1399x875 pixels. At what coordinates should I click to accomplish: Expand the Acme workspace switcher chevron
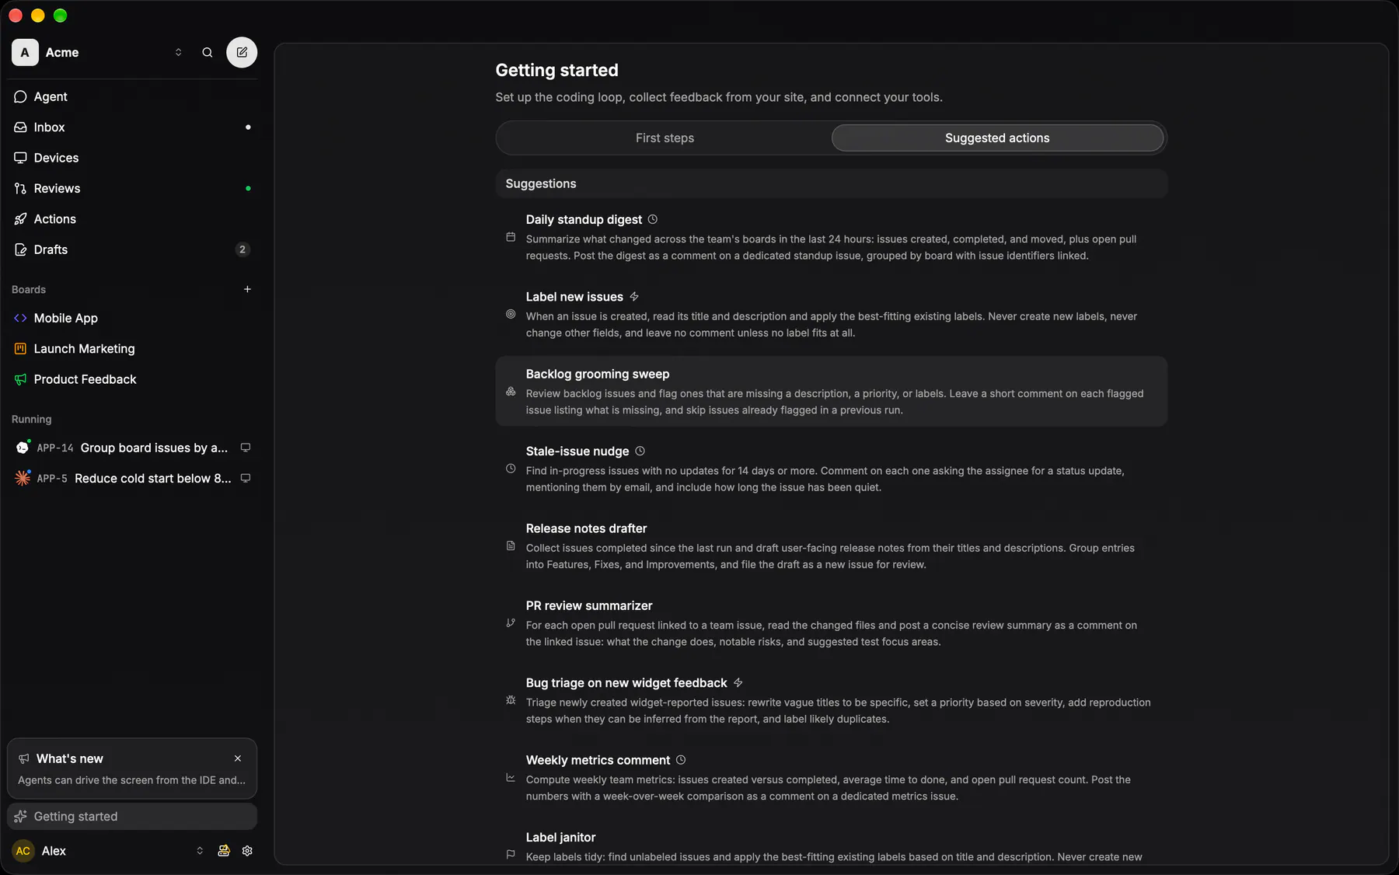point(178,52)
